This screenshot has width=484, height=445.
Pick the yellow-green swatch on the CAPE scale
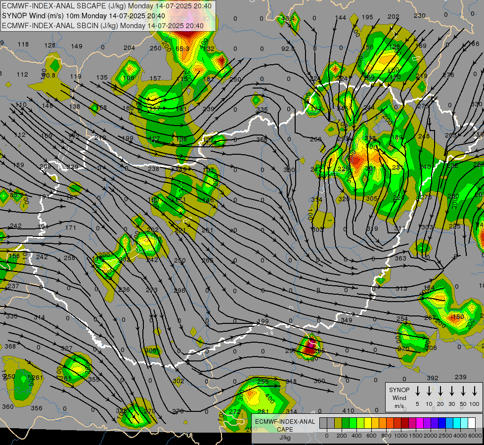click(360, 423)
